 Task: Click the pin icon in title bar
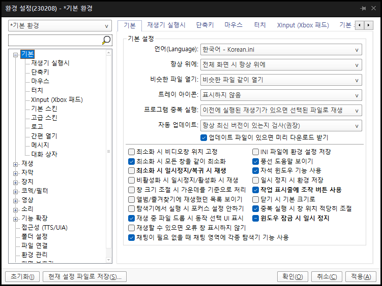tap(363, 8)
